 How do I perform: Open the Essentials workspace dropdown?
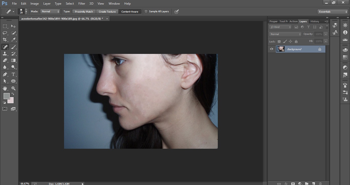(332, 11)
